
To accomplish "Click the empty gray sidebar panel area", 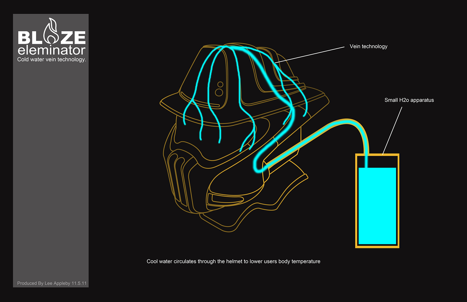I will (x=51, y=167).
